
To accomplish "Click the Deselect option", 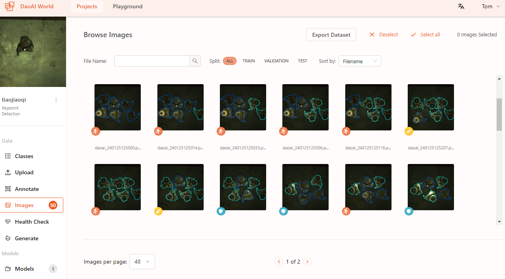I will [x=384, y=35].
